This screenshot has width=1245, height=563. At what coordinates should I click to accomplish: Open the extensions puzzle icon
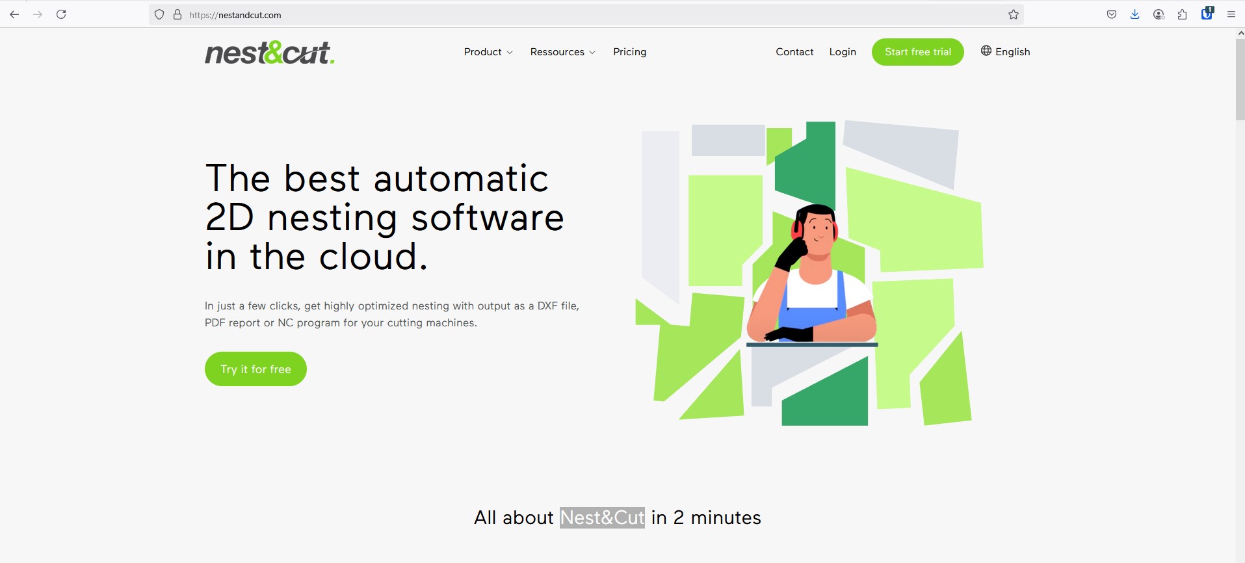(x=1182, y=14)
